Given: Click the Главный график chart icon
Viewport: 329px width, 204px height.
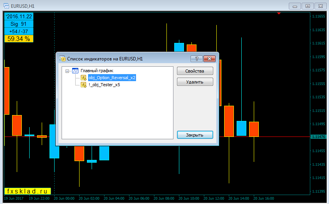Looking at the screenshot, I should [x=75, y=71].
